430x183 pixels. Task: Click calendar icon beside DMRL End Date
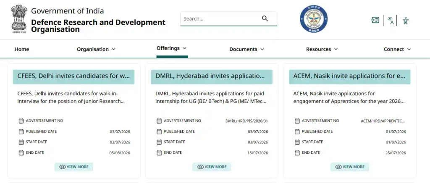pos(159,153)
